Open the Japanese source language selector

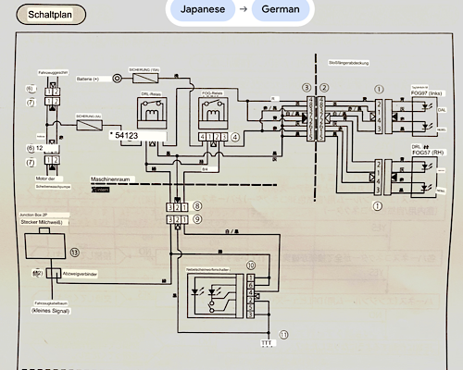(x=203, y=9)
